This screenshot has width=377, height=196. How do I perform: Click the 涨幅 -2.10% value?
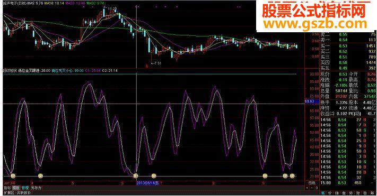[340, 85]
